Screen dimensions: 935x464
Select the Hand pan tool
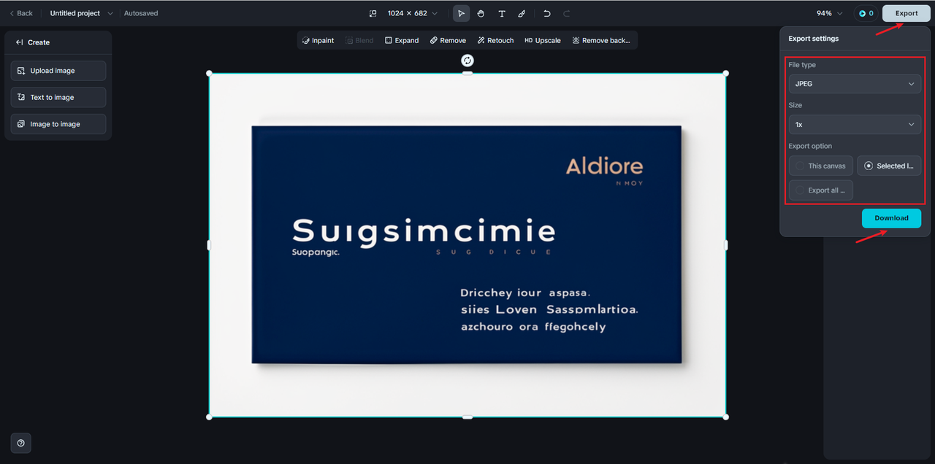click(x=481, y=13)
